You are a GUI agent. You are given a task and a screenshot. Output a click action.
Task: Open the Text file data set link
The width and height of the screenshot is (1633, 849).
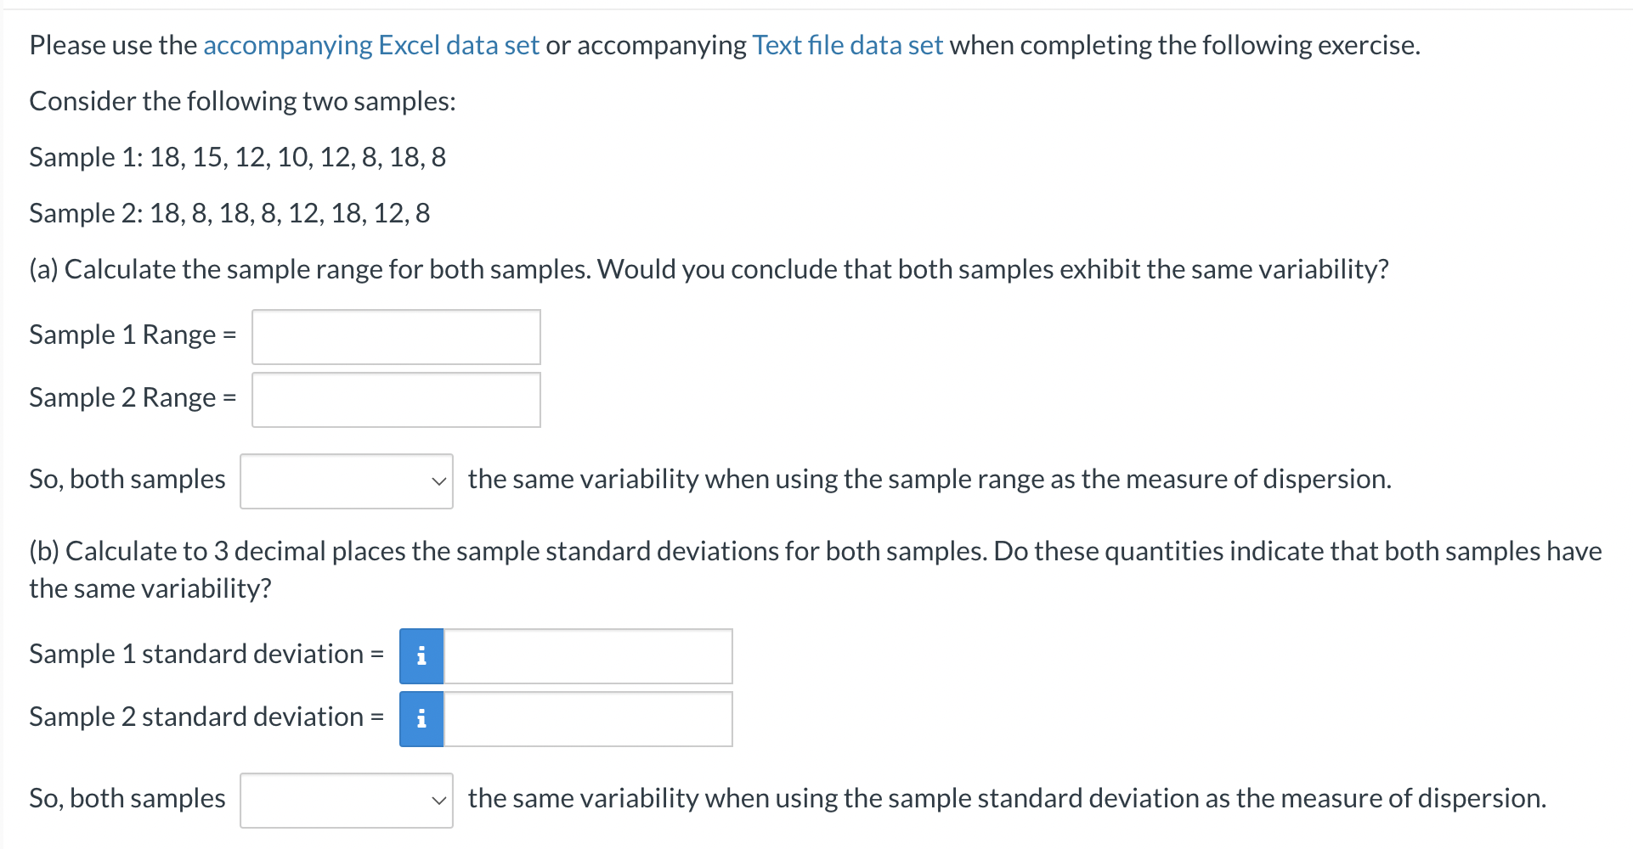pos(847,45)
